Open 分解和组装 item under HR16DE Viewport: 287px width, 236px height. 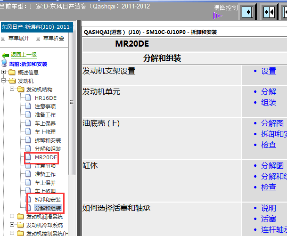48,149
